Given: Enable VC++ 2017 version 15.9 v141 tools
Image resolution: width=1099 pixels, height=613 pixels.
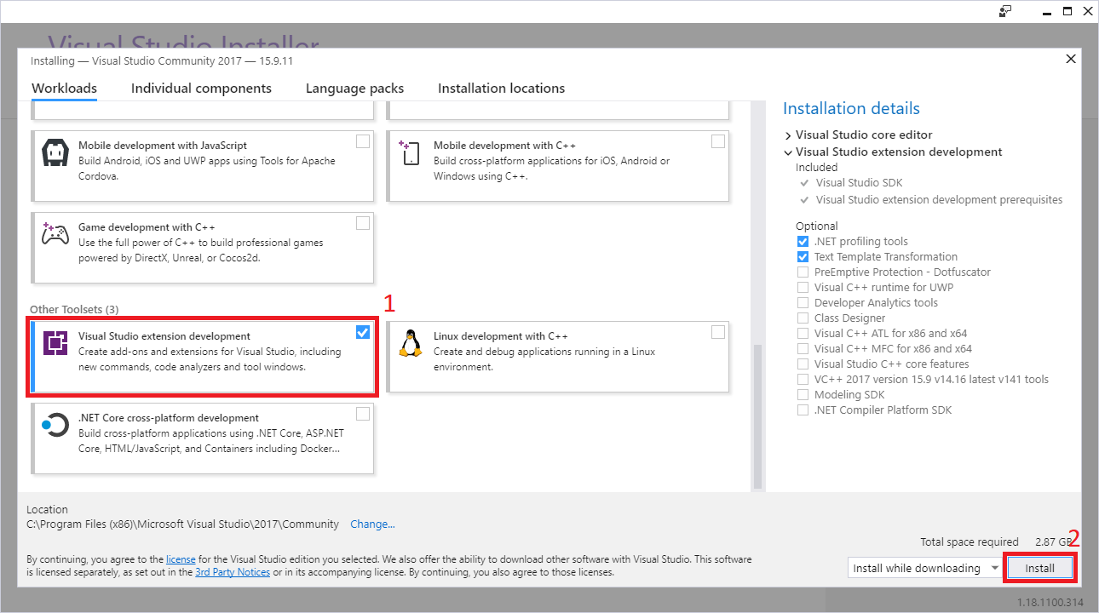Looking at the screenshot, I should tap(803, 380).
